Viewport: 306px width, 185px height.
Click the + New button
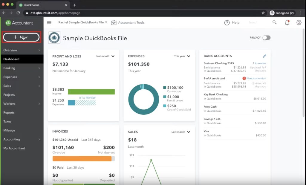21,37
